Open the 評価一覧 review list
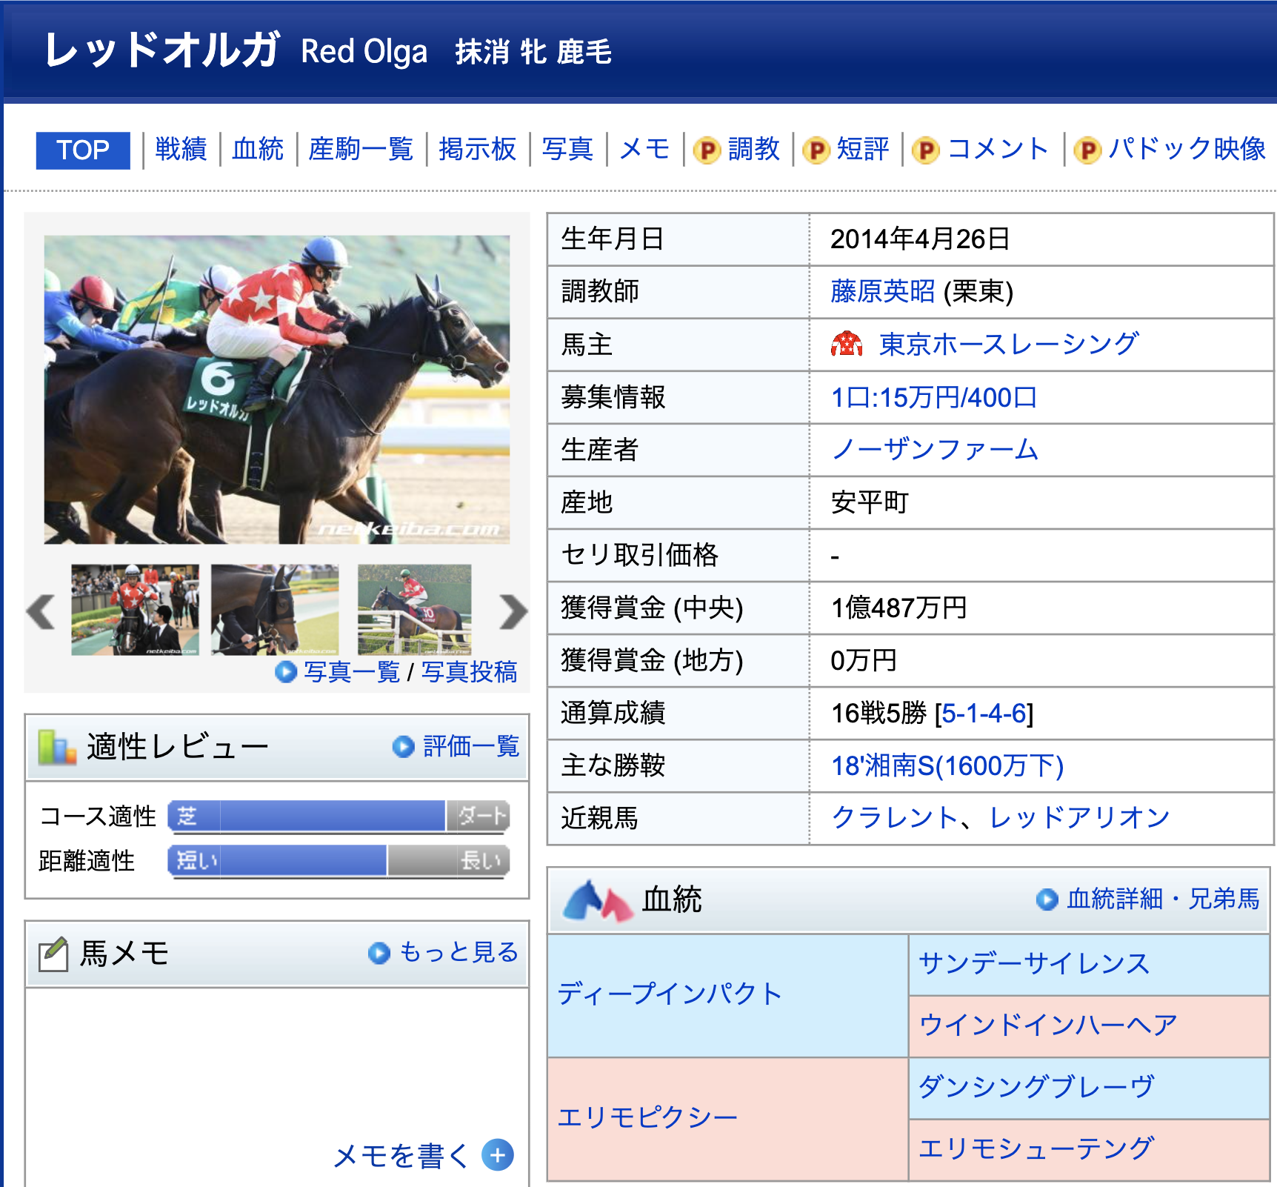Viewport: 1277px width, 1187px height. [470, 746]
